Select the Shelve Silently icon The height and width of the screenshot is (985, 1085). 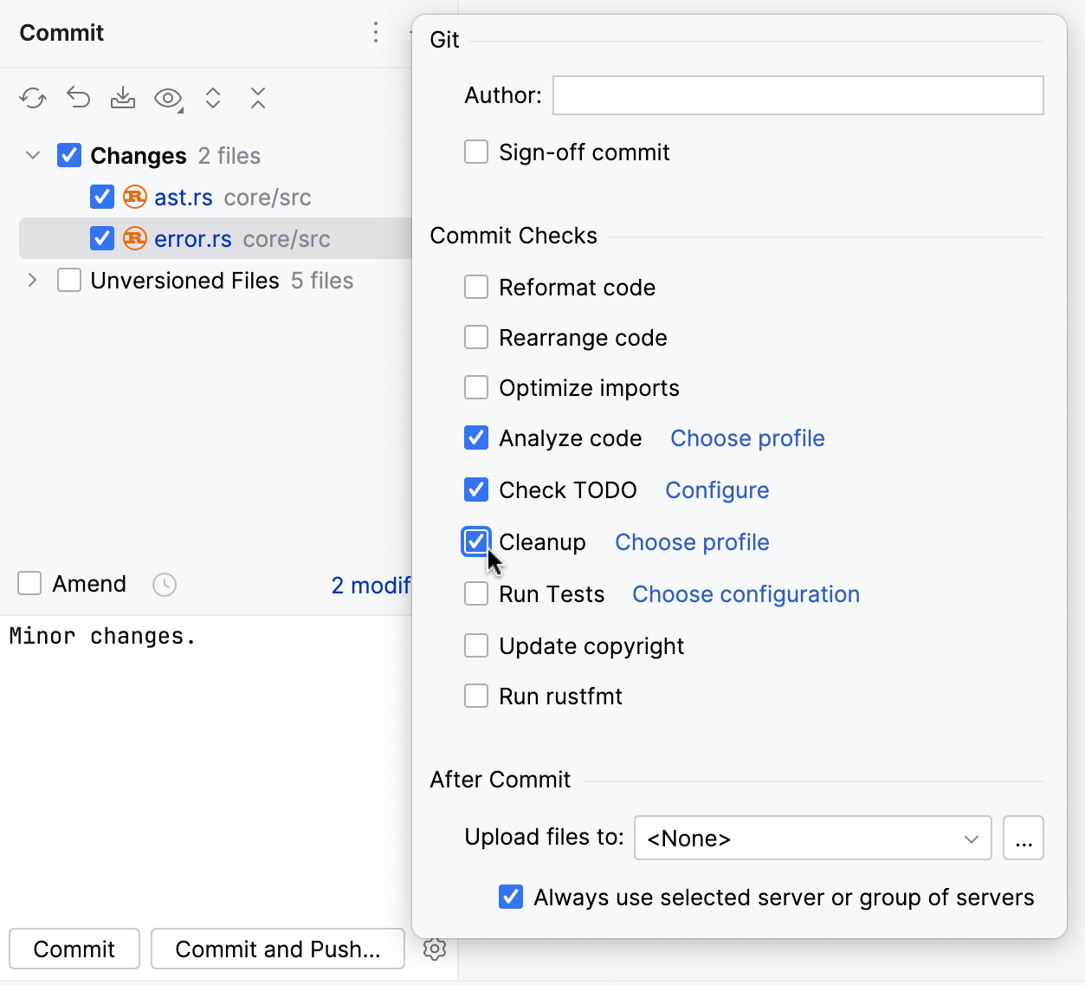(123, 98)
